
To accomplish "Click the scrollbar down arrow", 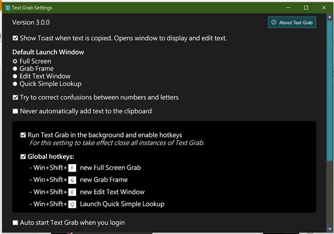I will (330, 229).
